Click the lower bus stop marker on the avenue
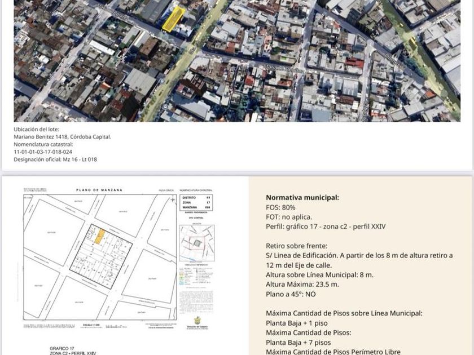Viewport: 474px width, 355px height. coord(165,107)
